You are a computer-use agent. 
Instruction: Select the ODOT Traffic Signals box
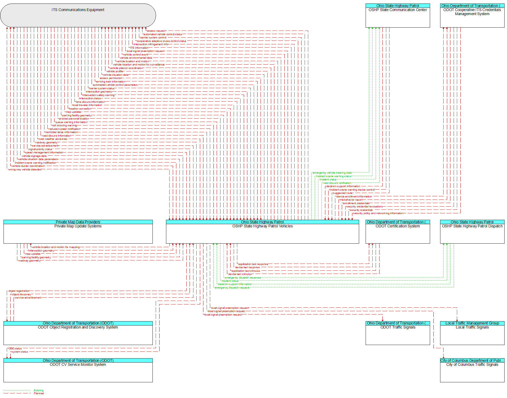point(398,333)
